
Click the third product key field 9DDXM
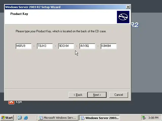[x=66, y=46]
